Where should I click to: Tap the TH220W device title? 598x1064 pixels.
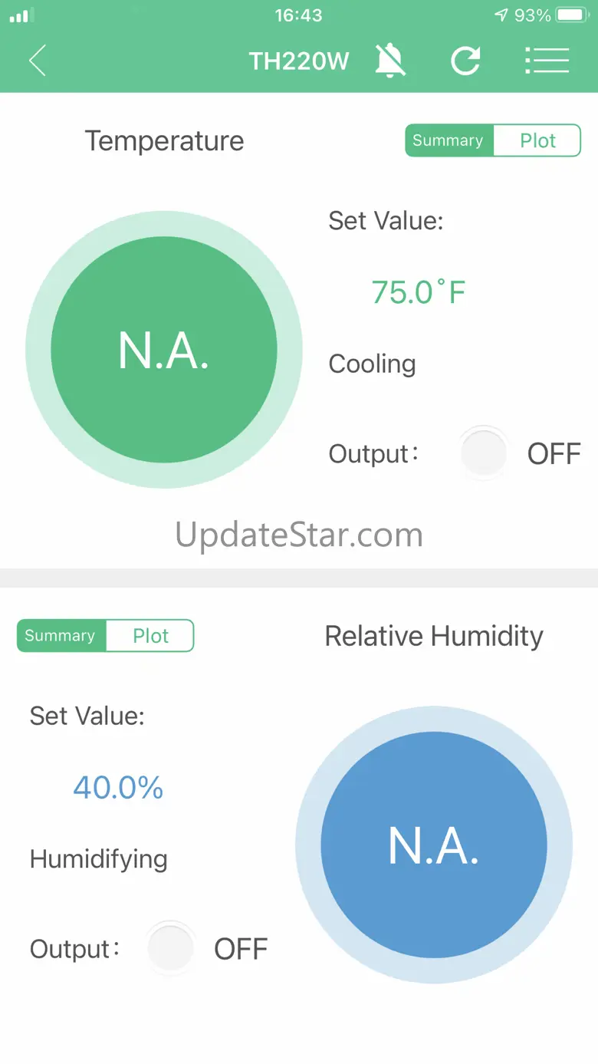299,61
